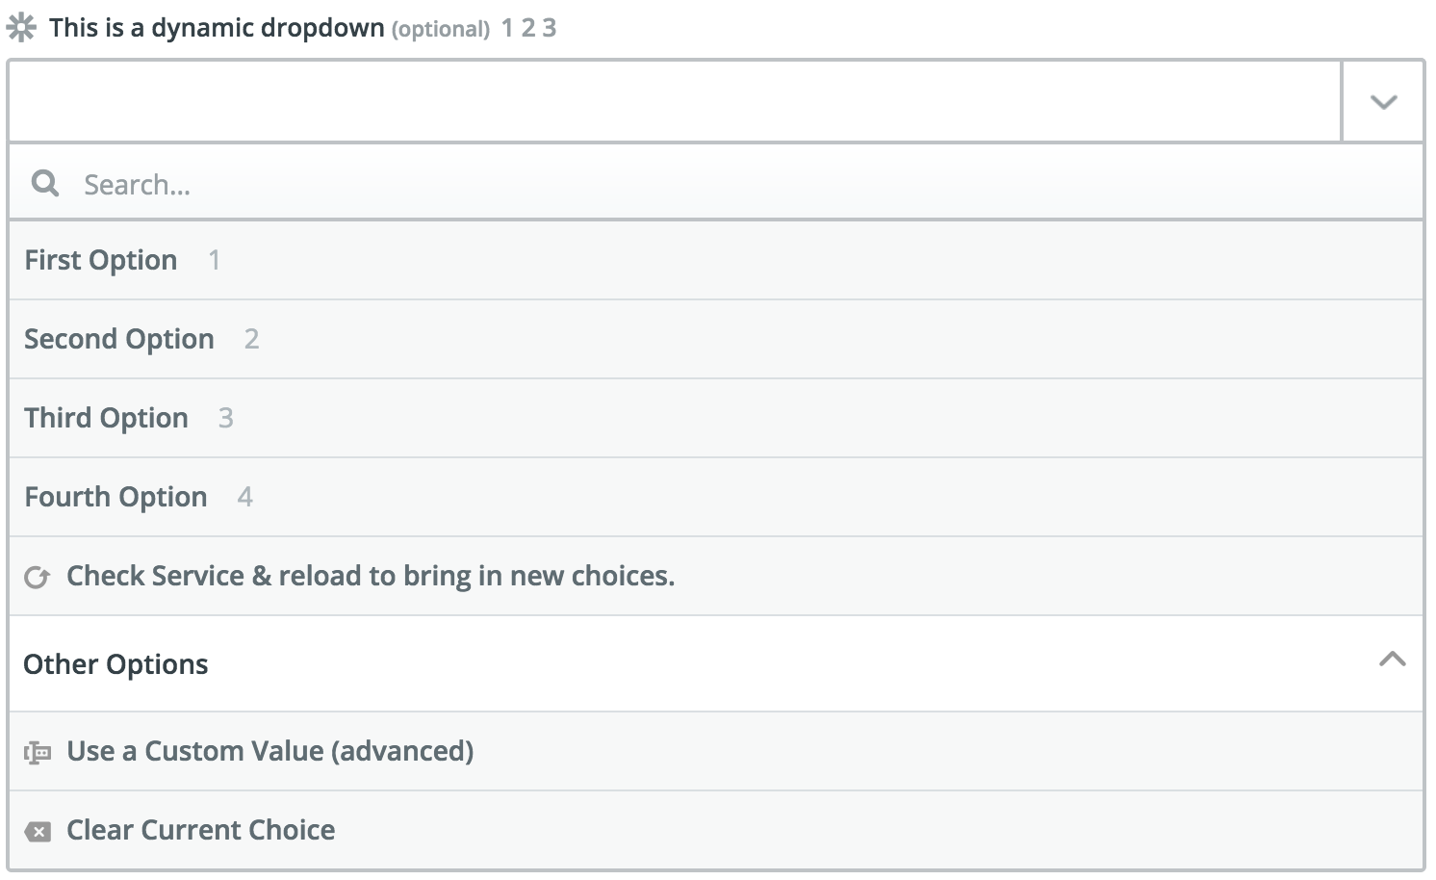Screen dimensions: 1436x880
Task: Focus the Search... text box
Action: tap(716, 183)
